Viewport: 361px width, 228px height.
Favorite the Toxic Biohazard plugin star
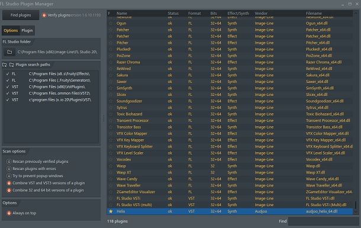pos(111,114)
